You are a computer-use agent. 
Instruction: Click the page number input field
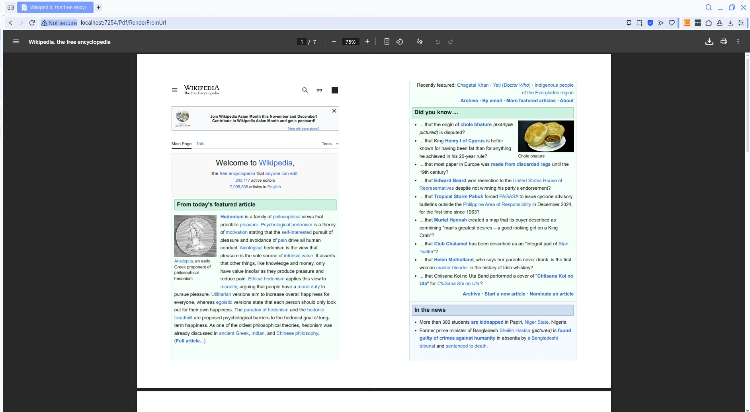[302, 42]
